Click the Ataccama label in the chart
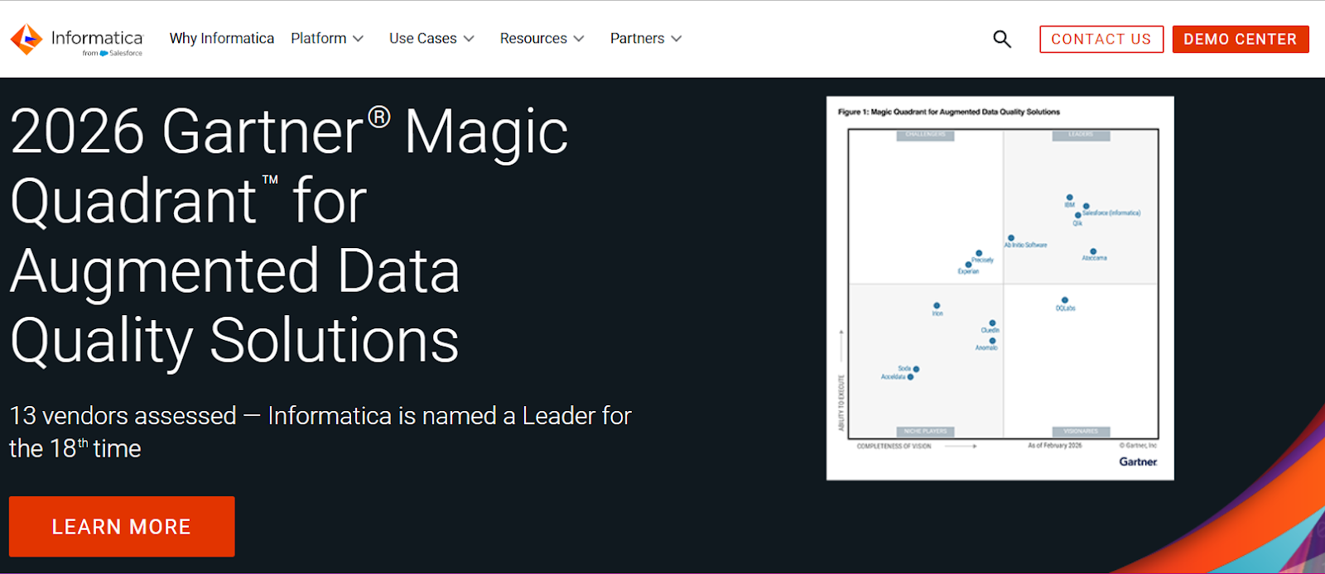The height and width of the screenshot is (574, 1325). [x=1094, y=258]
